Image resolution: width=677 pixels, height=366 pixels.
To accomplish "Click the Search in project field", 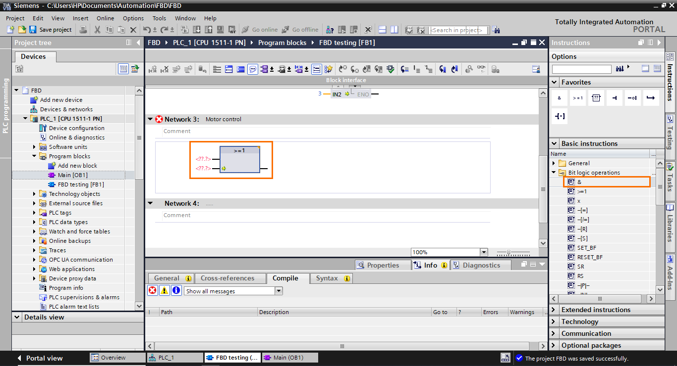I will tap(459, 30).
